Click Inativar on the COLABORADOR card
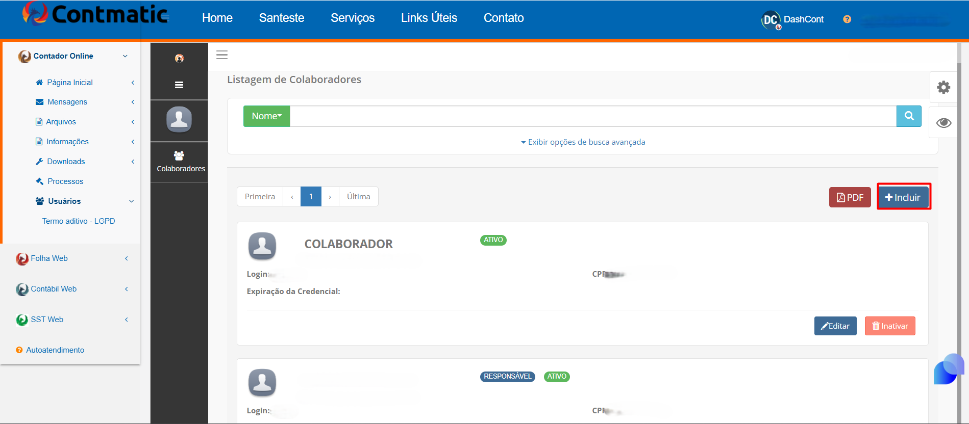Screen dimensions: 969x424 tap(890, 326)
